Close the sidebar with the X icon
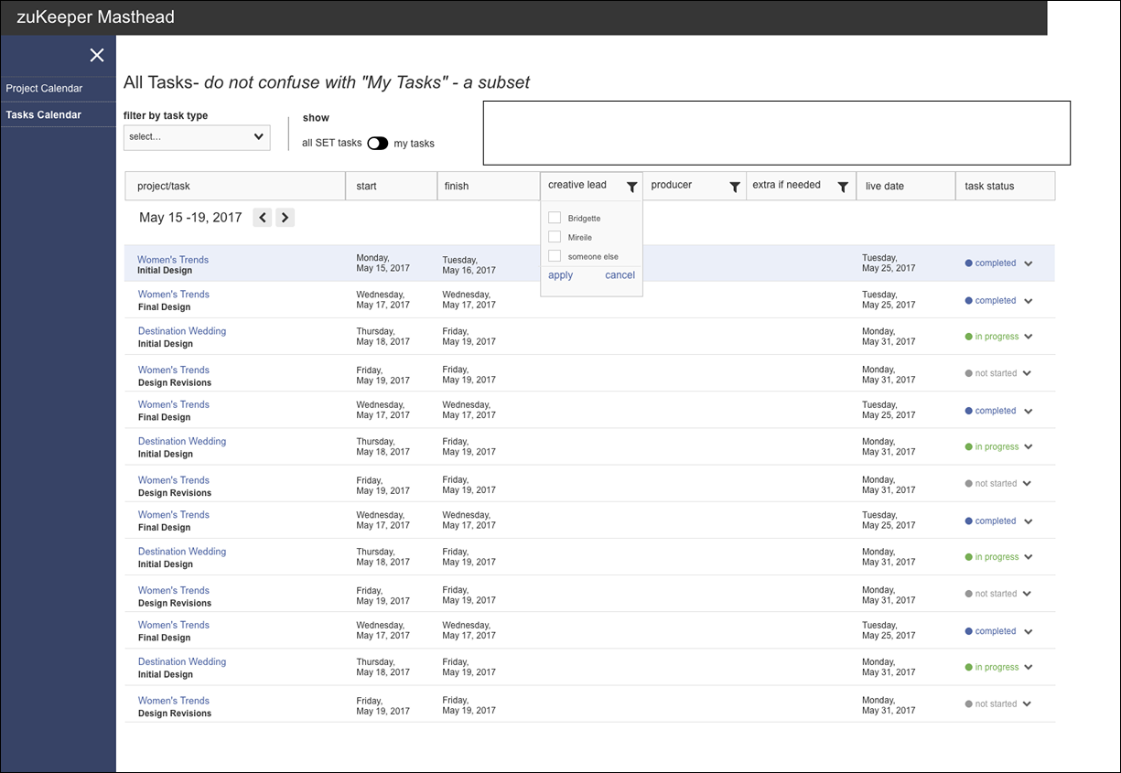 97,56
